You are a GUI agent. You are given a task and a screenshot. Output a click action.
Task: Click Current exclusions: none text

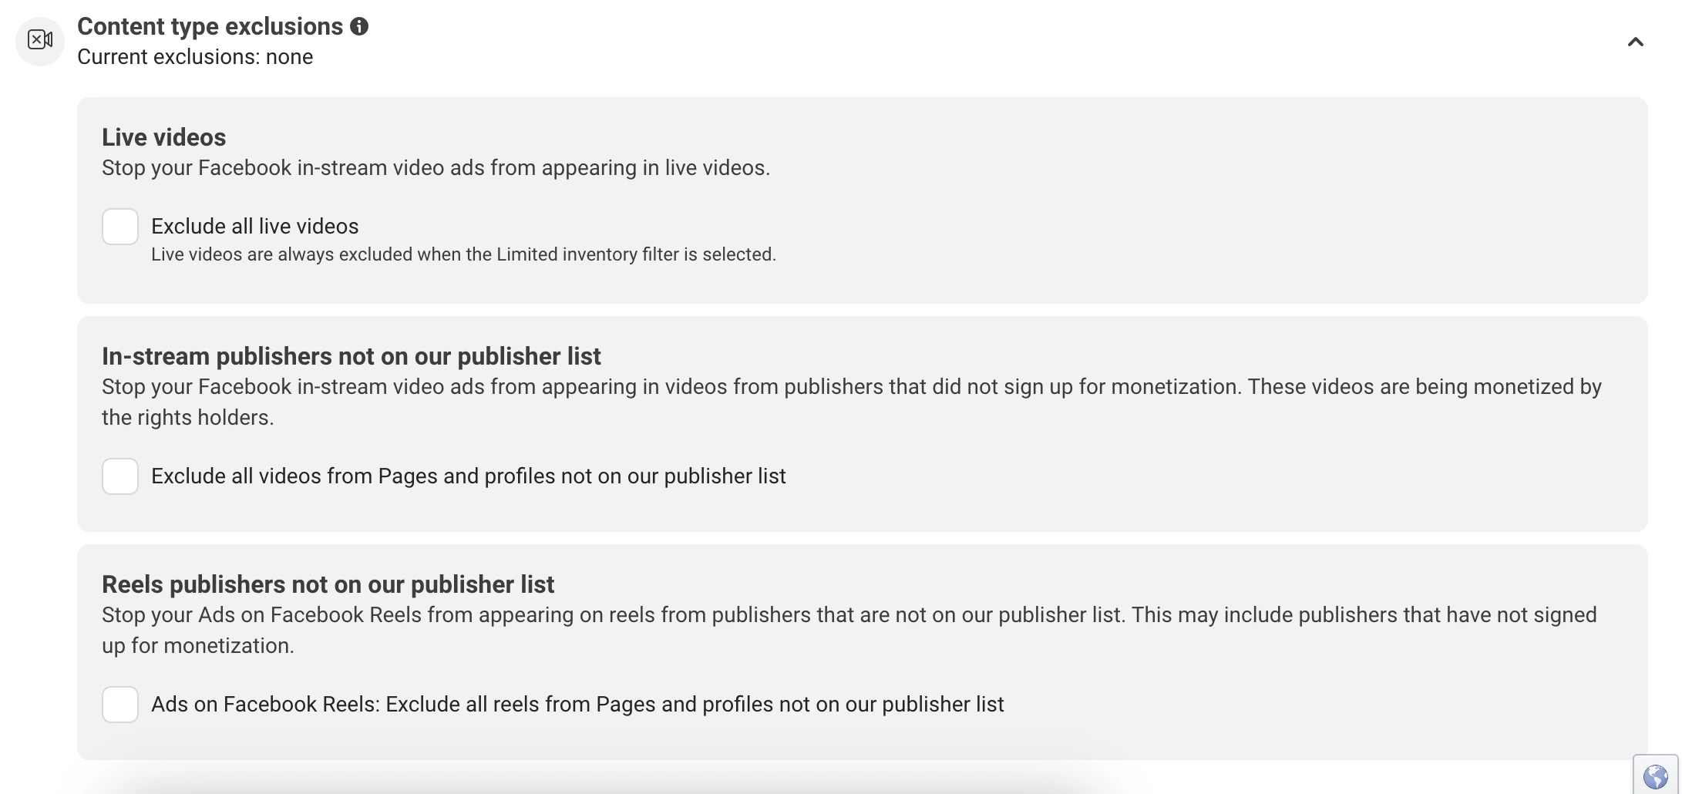point(194,56)
